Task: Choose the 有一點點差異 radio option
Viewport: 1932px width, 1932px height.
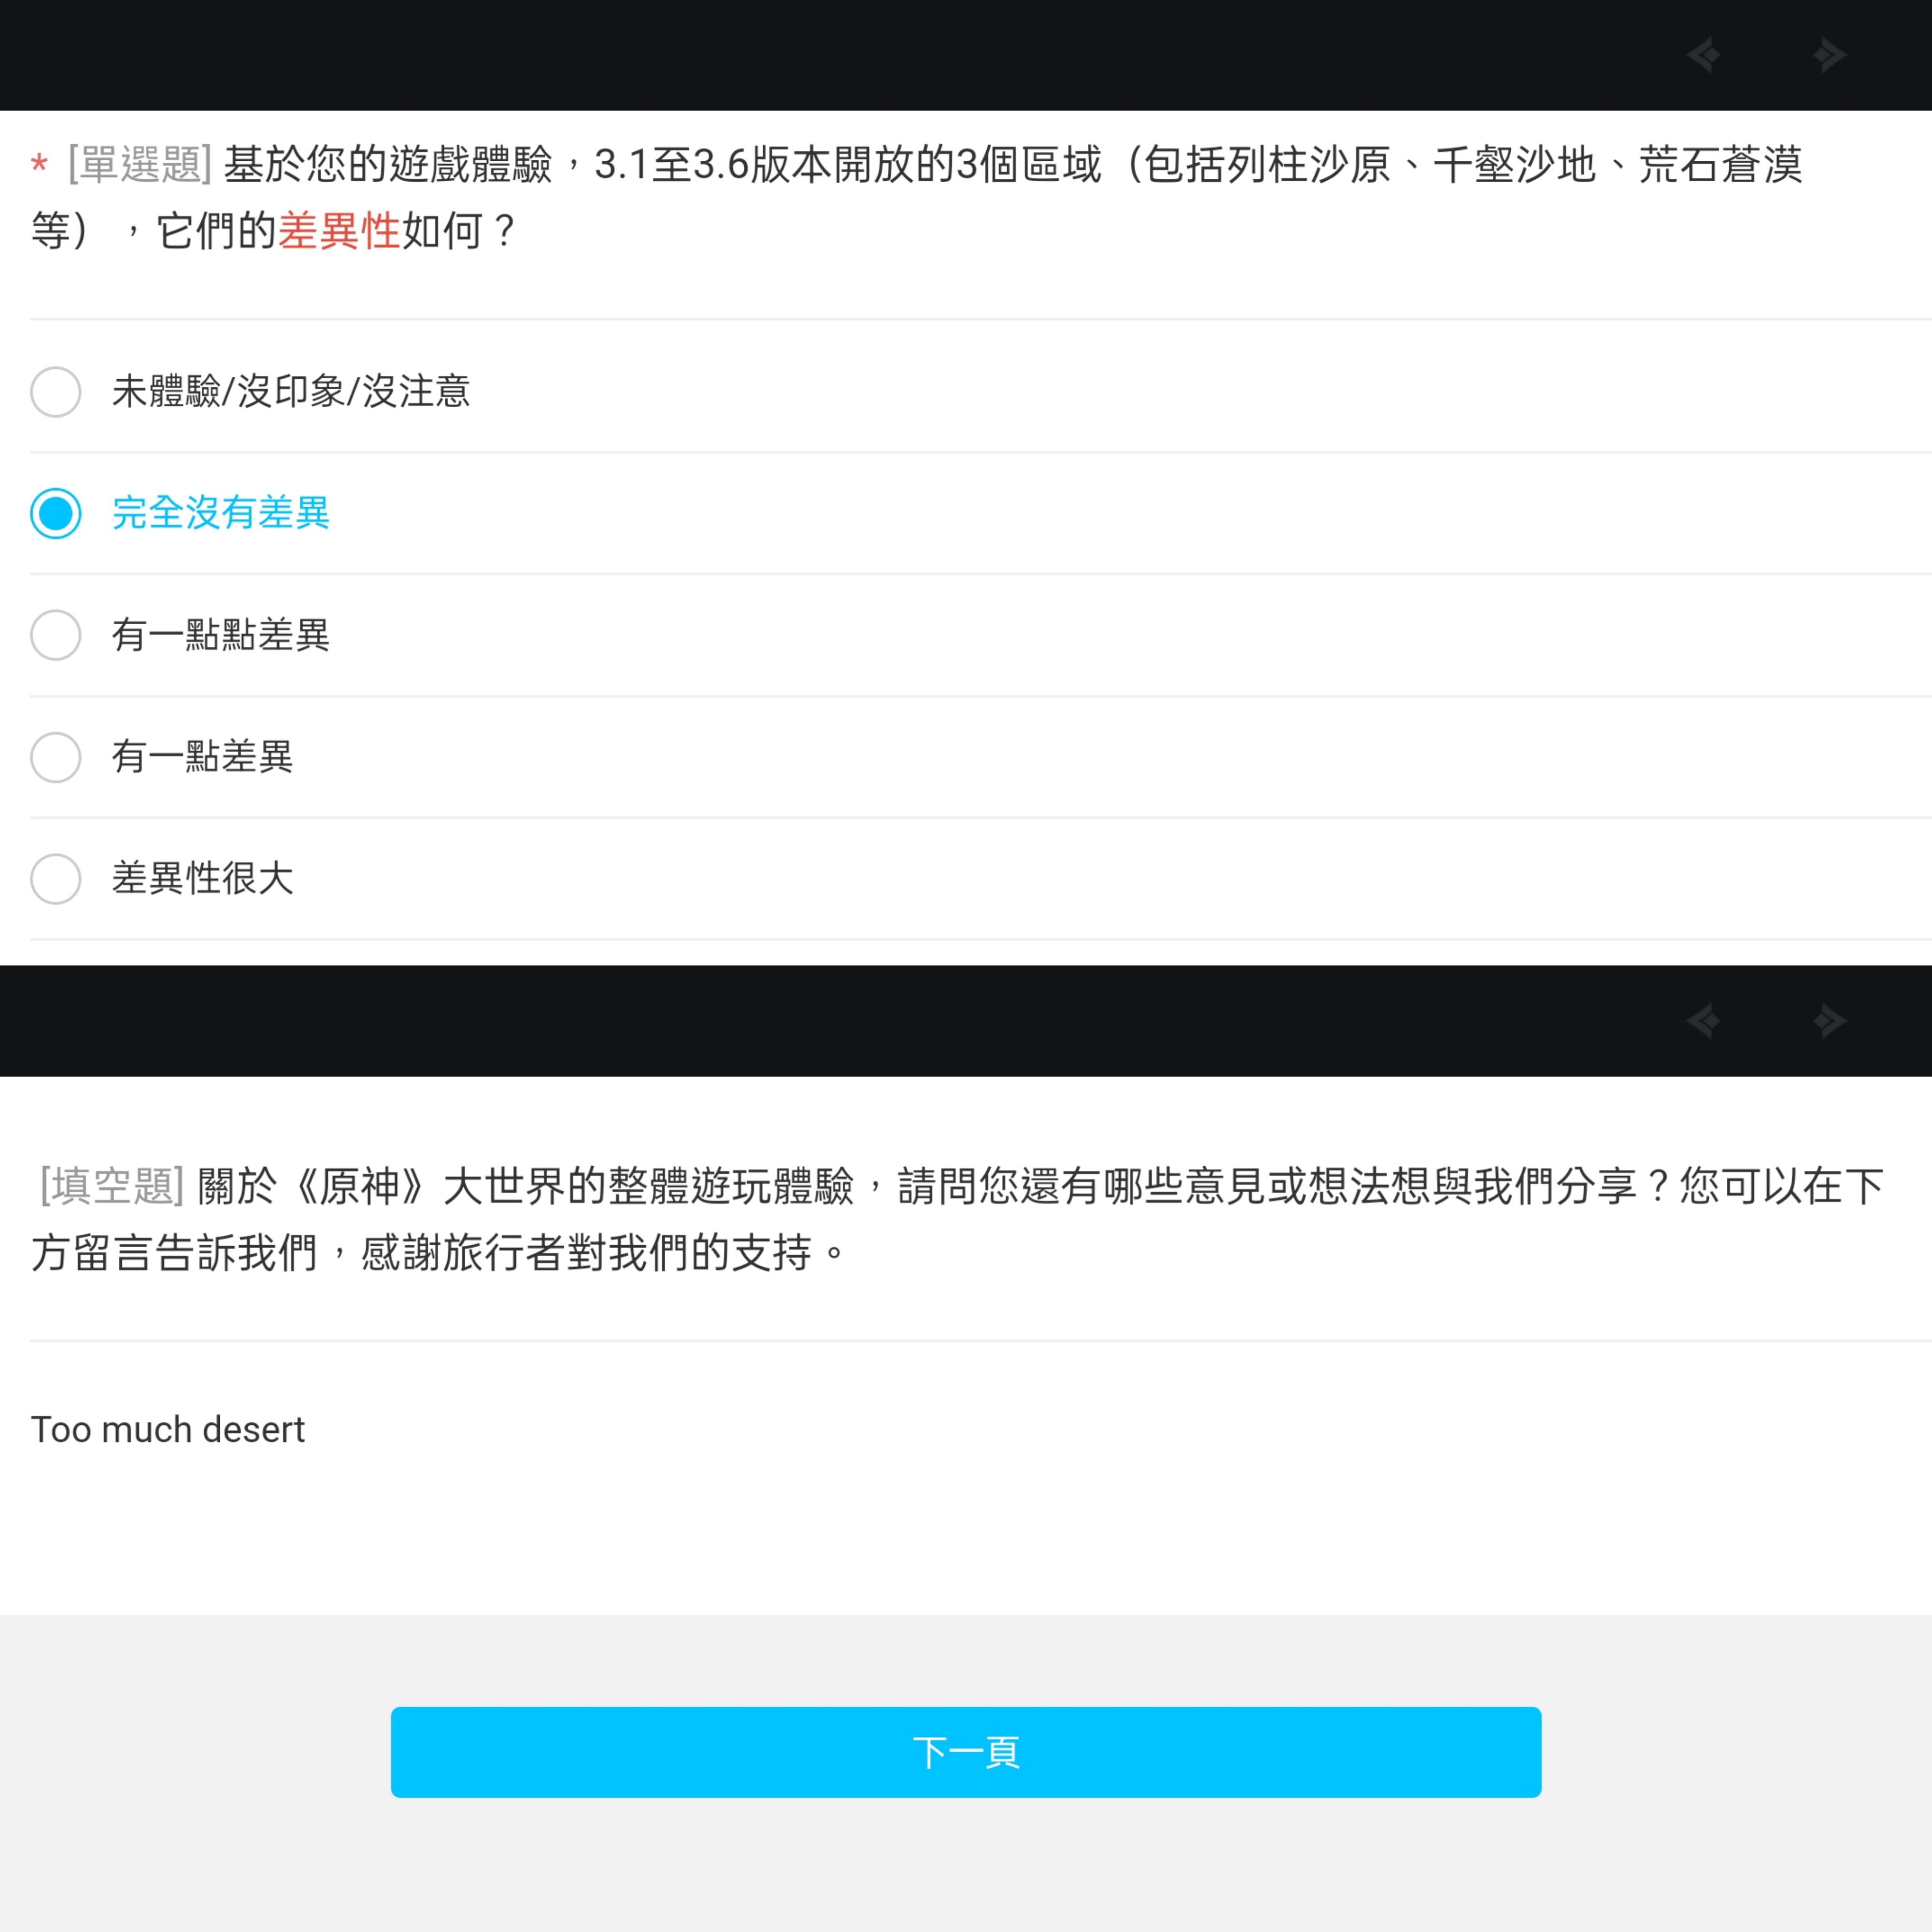Action: pos(56,635)
